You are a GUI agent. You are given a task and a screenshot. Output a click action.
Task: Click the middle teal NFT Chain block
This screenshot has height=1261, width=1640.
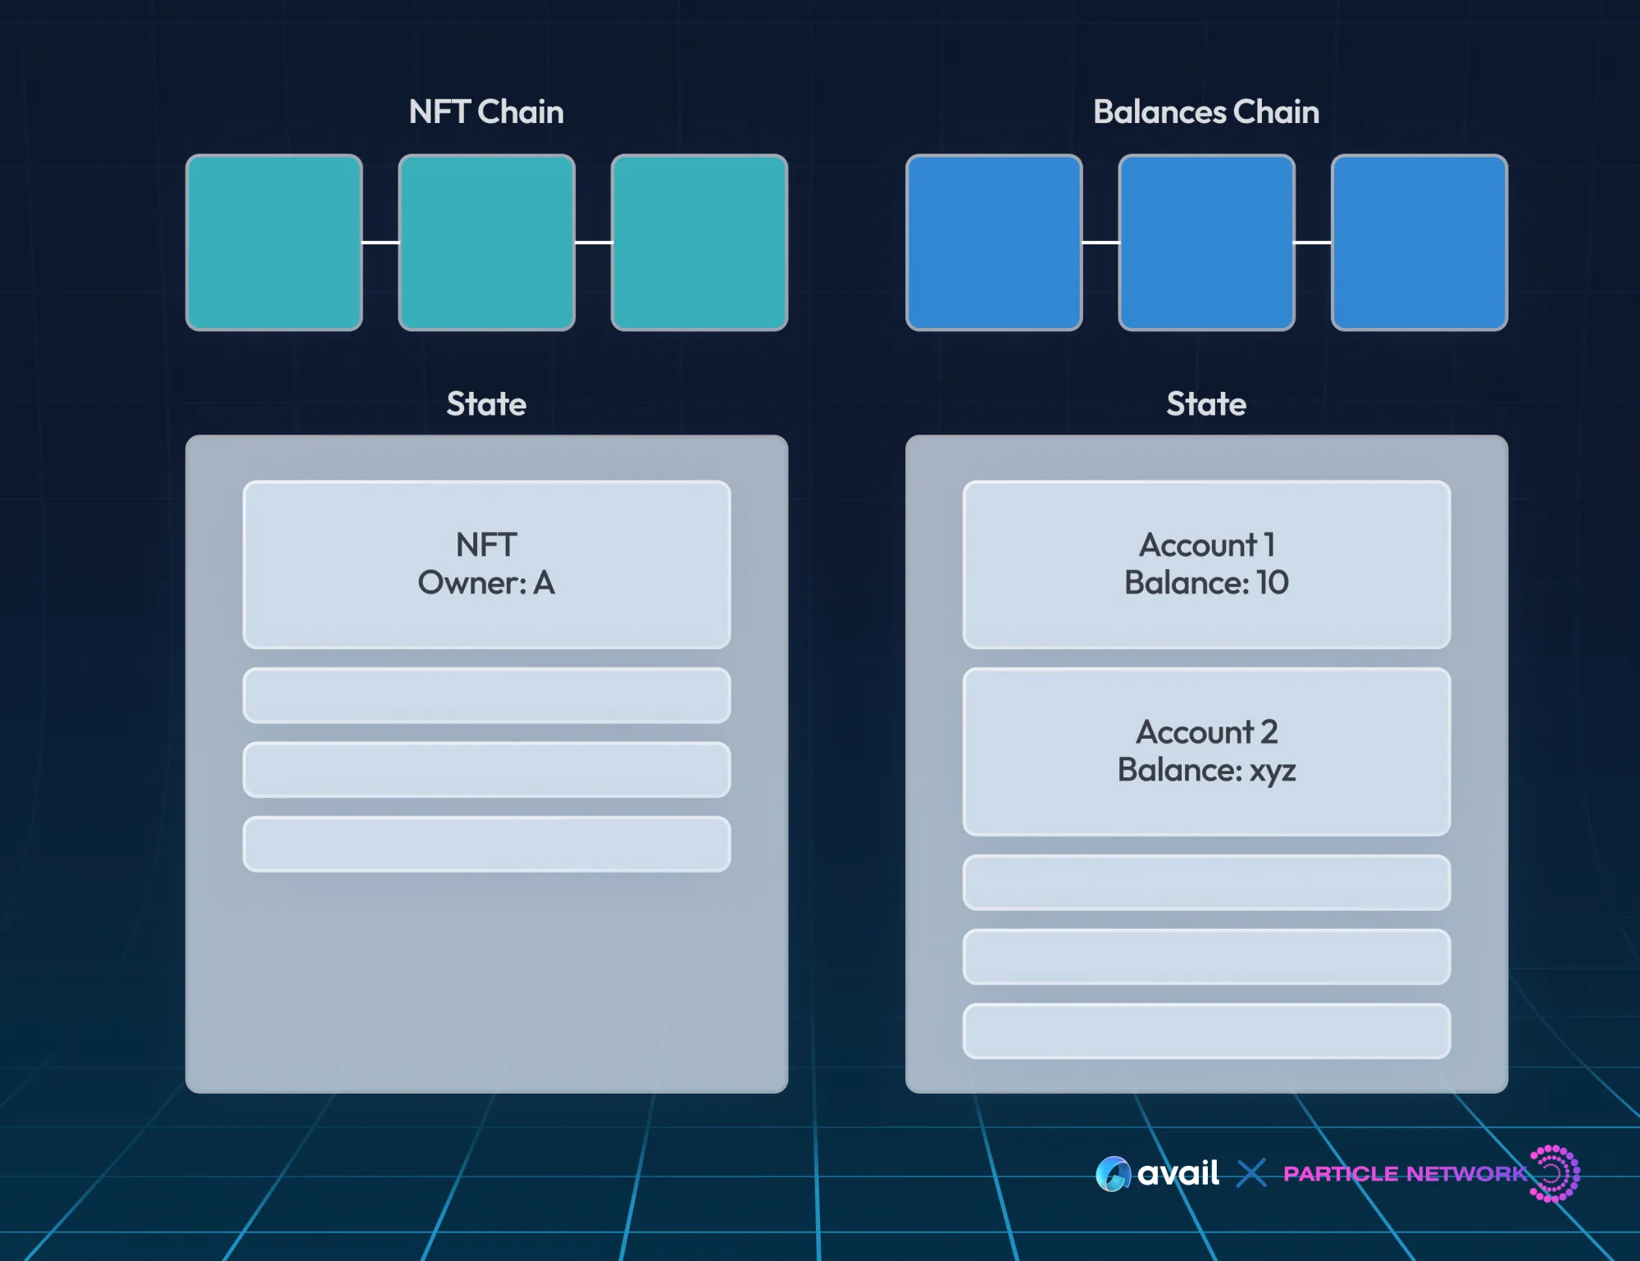click(x=486, y=243)
